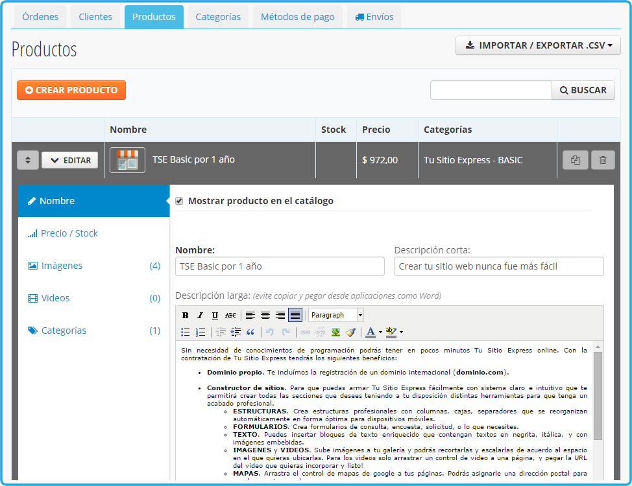
Task: Insert bulleted list in description
Action: pyautogui.click(x=185, y=332)
